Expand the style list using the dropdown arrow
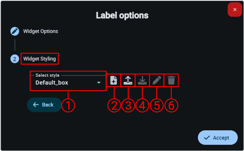This screenshot has height=151, width=244. point(99,83)
